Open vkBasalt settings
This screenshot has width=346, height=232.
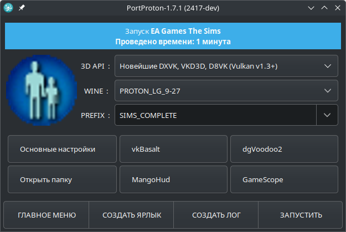tap(173, 149)
